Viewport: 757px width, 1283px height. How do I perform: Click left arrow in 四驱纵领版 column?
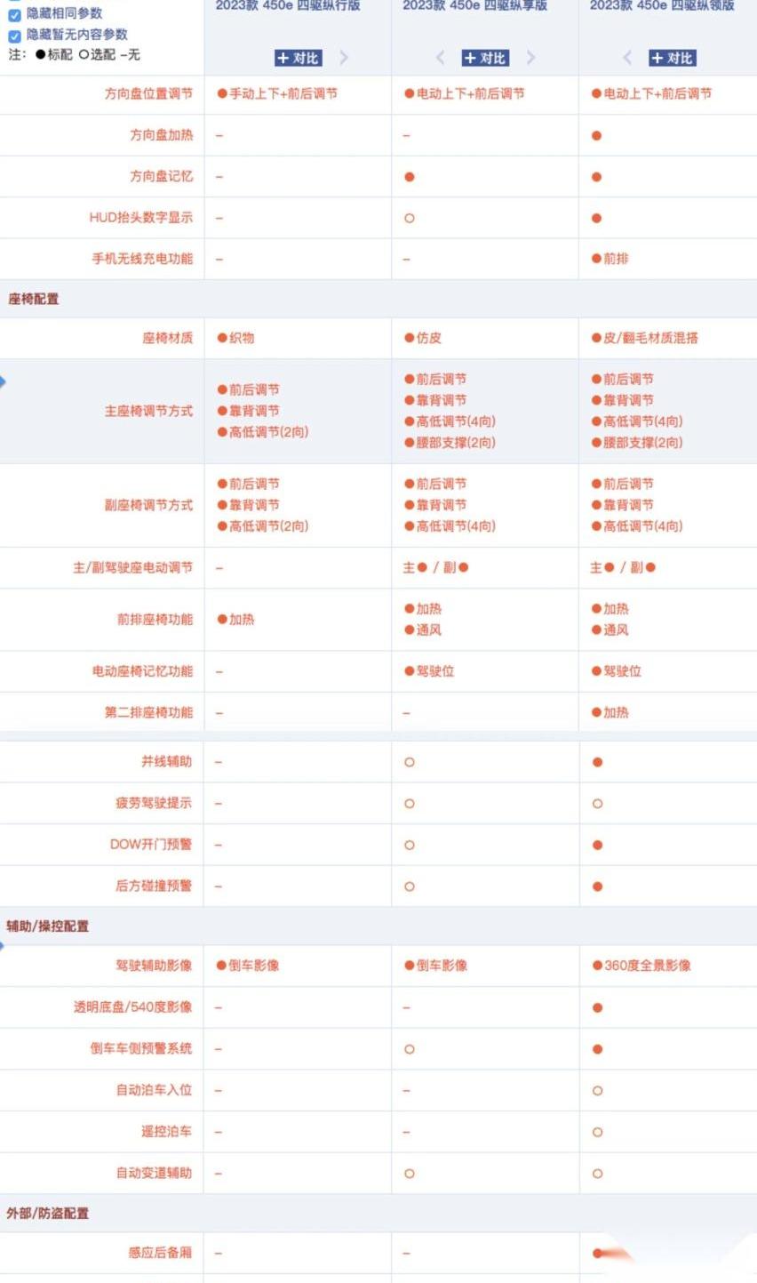(x=627, y=58)
